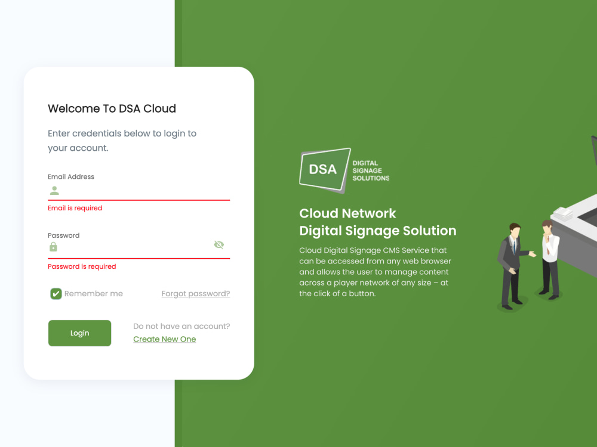Open the Forgot password? link

coord(196,293)
